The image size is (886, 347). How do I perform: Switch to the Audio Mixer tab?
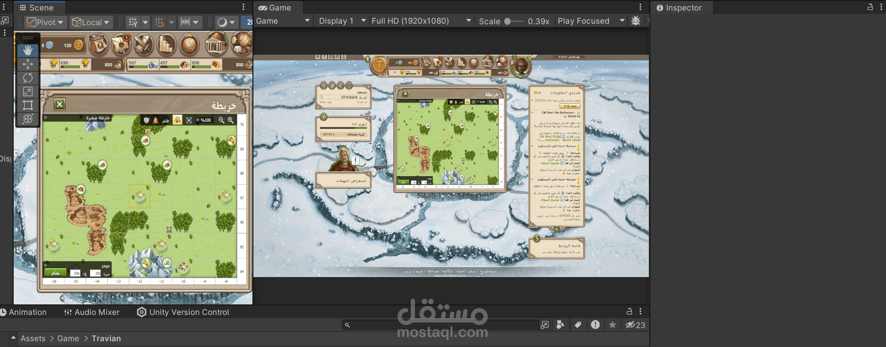pyautogui.click(x=92, y=312)
